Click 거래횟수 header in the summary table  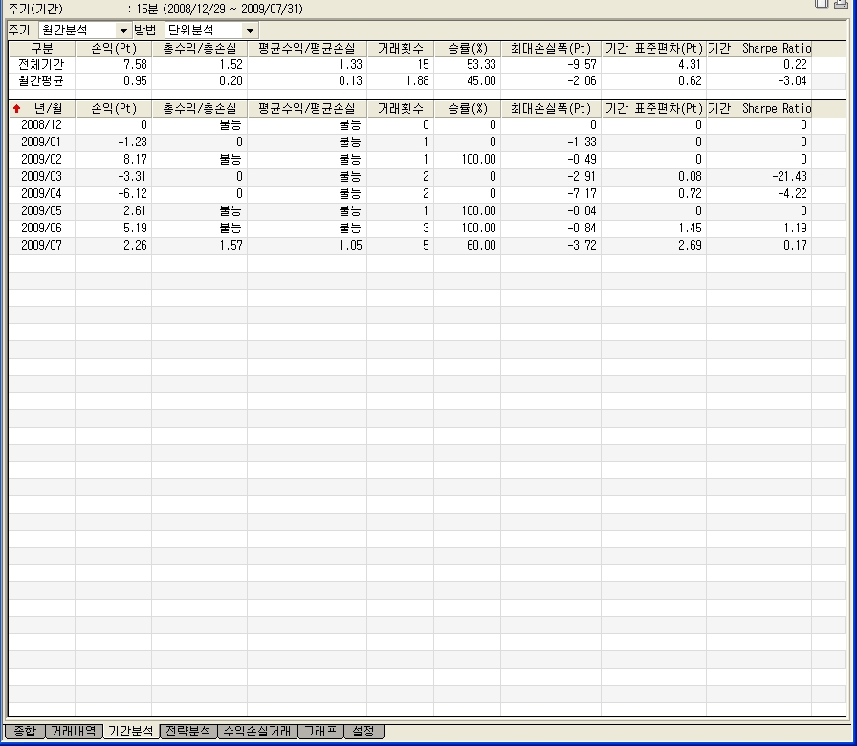coord(400,47)
